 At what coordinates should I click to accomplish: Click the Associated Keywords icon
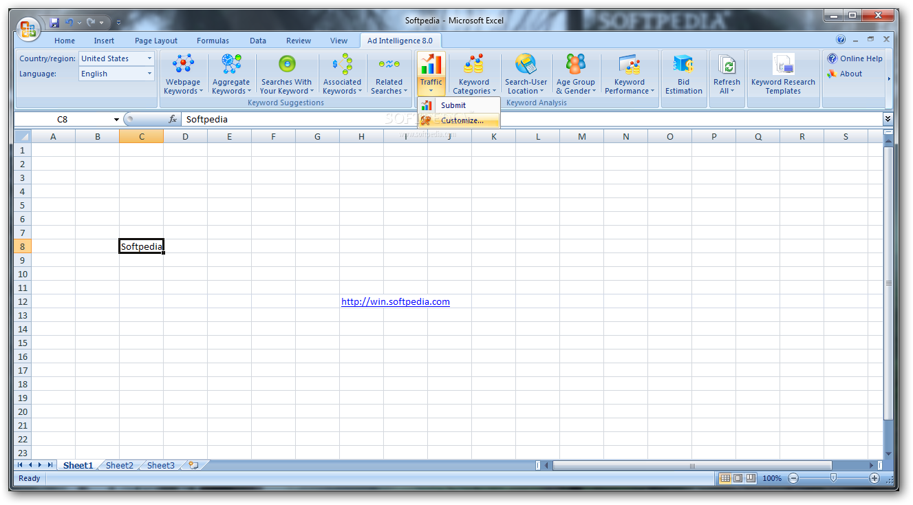[x=342, y=64]
